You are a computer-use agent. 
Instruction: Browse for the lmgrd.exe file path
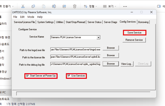point(111,48)
